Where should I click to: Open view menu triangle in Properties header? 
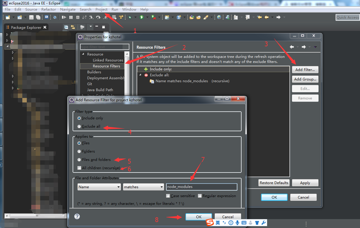click(315, 47)
